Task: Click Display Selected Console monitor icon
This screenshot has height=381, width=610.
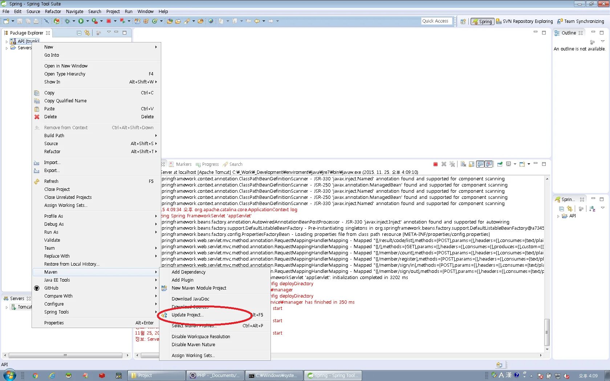Action: 508,164
